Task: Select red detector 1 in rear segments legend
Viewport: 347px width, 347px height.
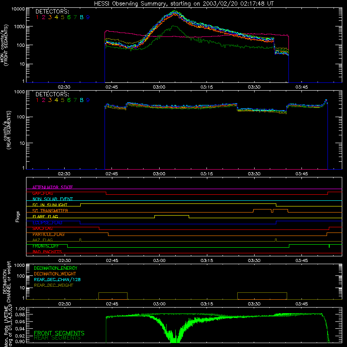Action: click(x=37, y=100)
